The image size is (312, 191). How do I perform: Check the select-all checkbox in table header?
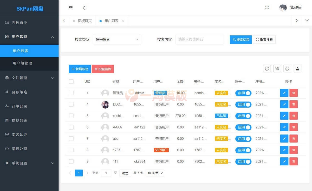(71, 82)
